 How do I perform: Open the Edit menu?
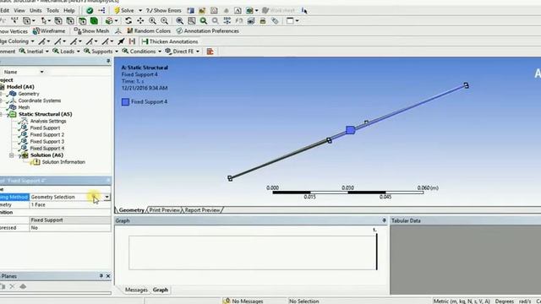[x=5, y=11]
